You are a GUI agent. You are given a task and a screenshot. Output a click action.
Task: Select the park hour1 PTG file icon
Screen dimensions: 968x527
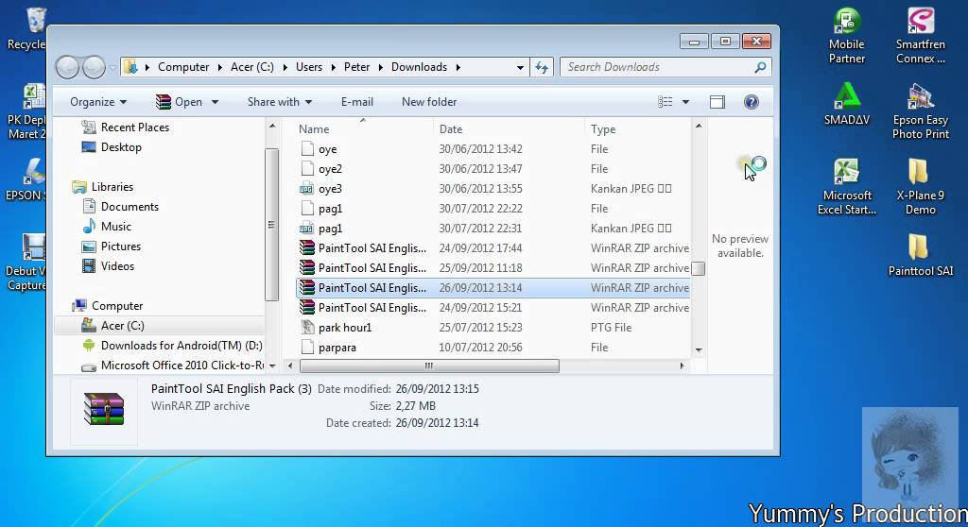(307, 328)
